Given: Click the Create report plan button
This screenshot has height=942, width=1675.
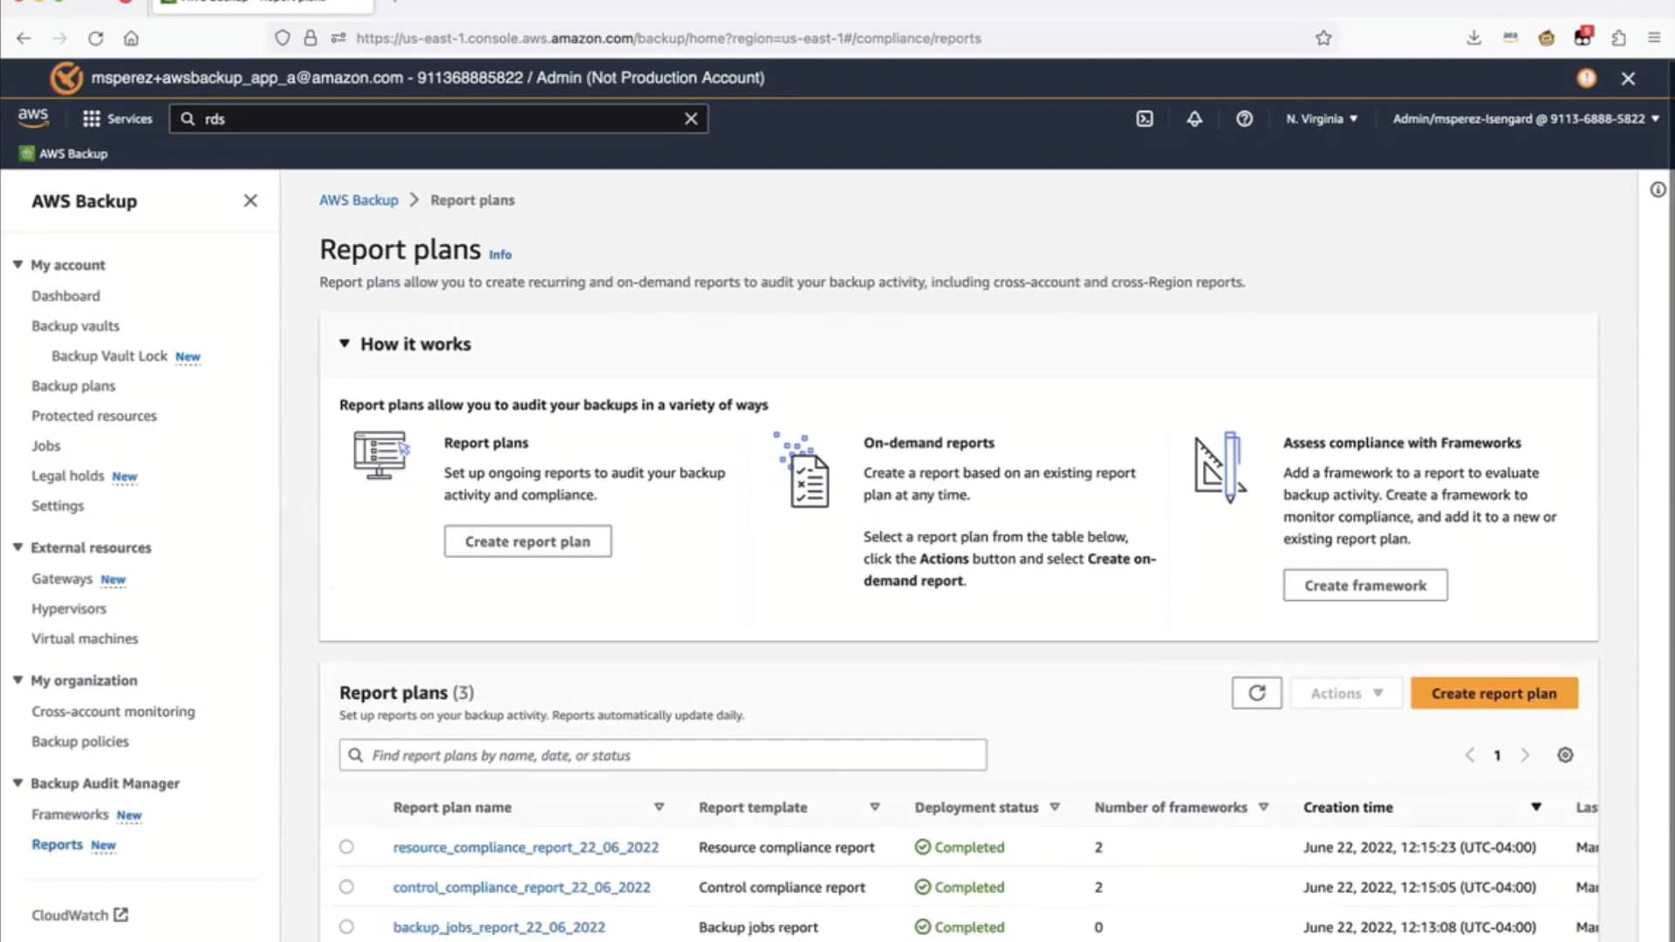Looking at the screenshot, I should coord(1494,693).
